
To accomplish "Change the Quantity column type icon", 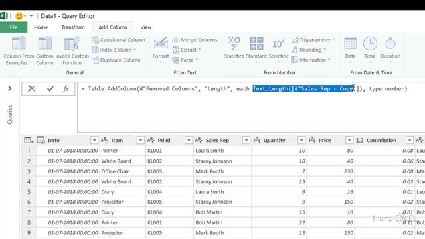I will pyautogui.click(x=256, y=140).
